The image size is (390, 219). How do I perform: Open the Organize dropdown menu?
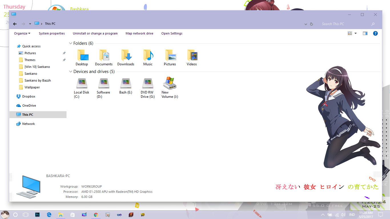pos(22,33)
